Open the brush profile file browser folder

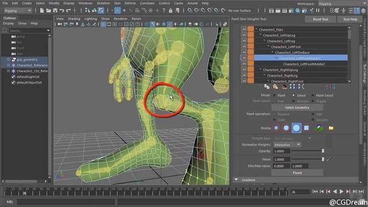pos(331,128)
